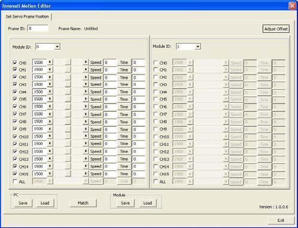Click right arrow of CH10 slider in Module 0
The width and height of the screenshot is (298, 228).
pos(86,136)
